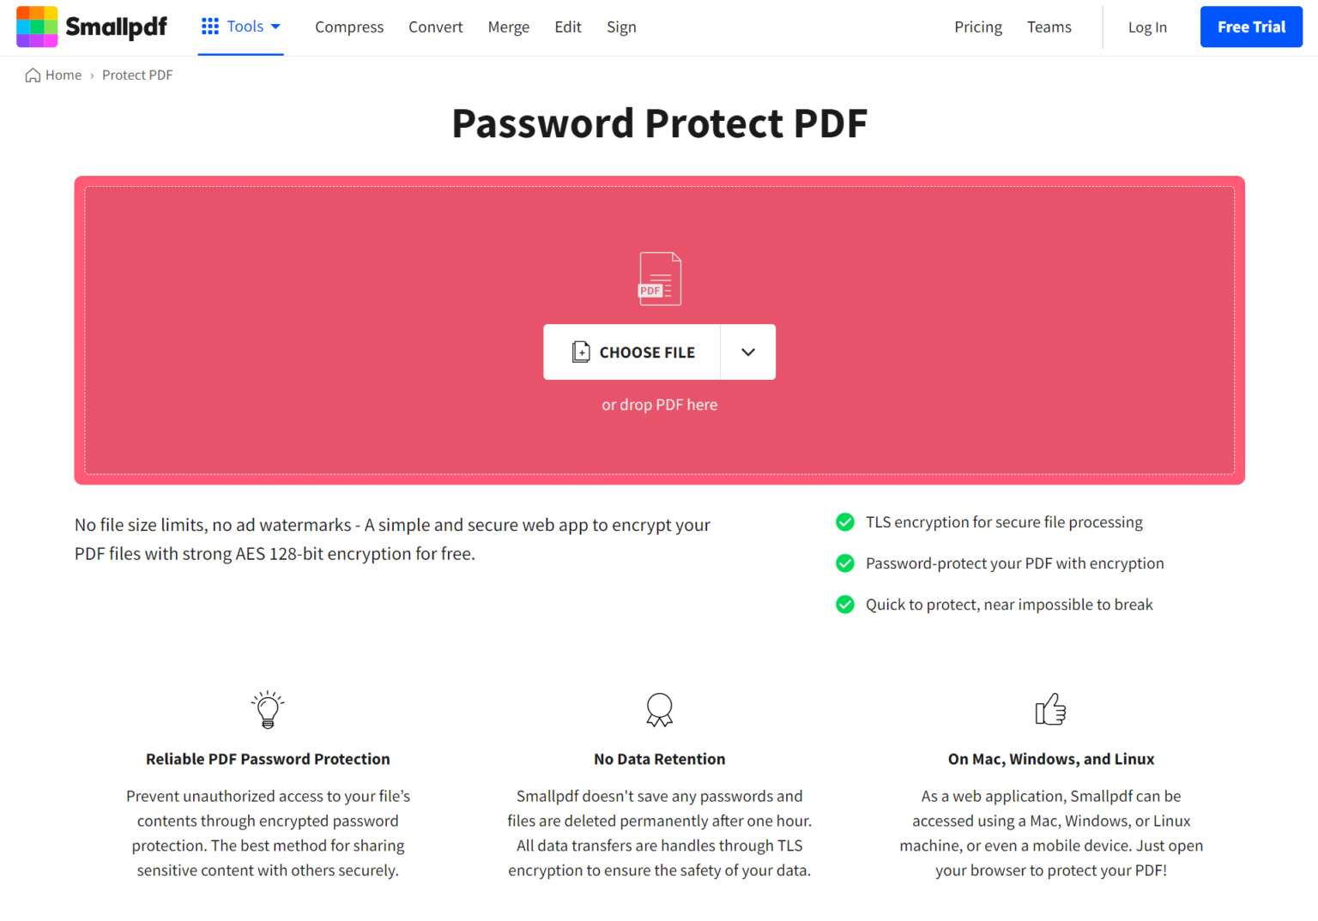Click the Free Trial button

pyautogui.click(x=1251, y=27)
